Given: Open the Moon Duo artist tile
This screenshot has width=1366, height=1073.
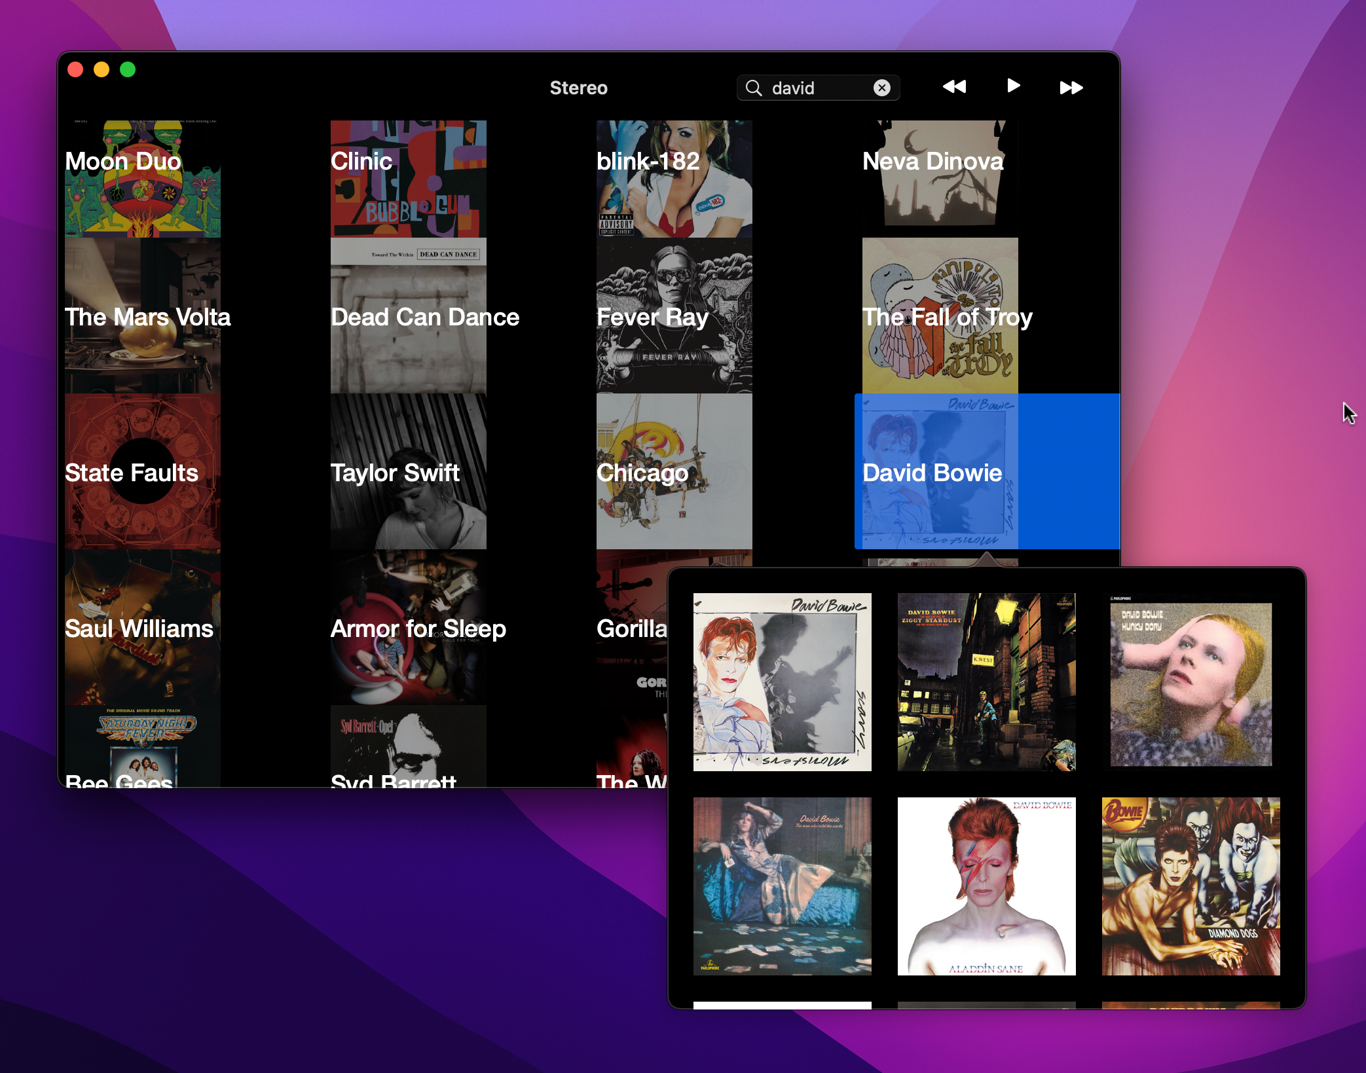Looking at the screenshot, I should (143, 179).
